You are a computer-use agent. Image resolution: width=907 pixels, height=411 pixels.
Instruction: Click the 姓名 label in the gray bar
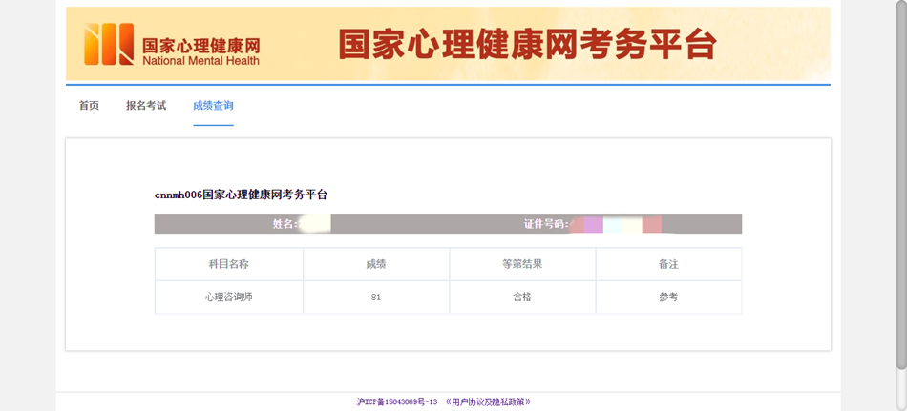tap(285, 224)
